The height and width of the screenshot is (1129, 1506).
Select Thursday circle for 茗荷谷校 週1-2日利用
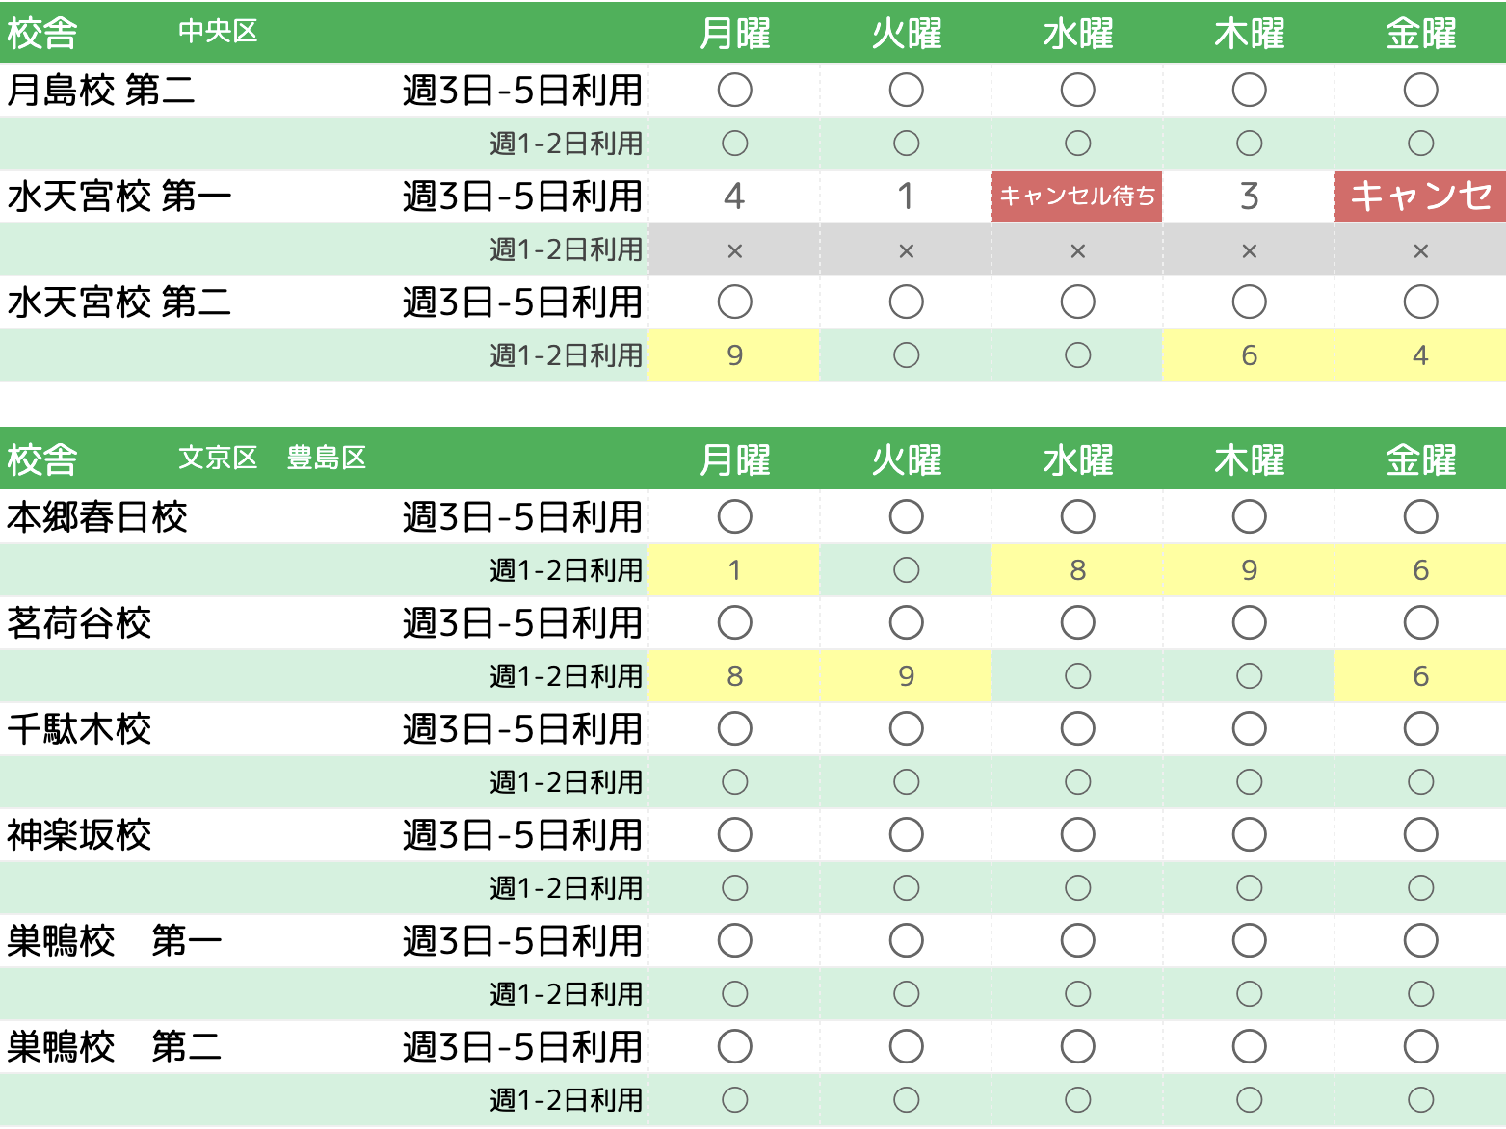coord(1249,676)
